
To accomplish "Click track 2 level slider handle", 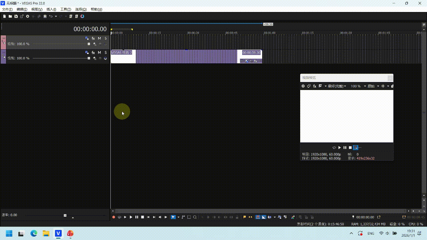I will pos(89,58).
